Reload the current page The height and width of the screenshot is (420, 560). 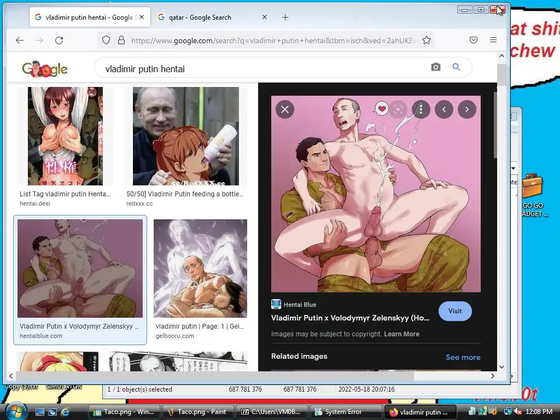click(59, 40)
